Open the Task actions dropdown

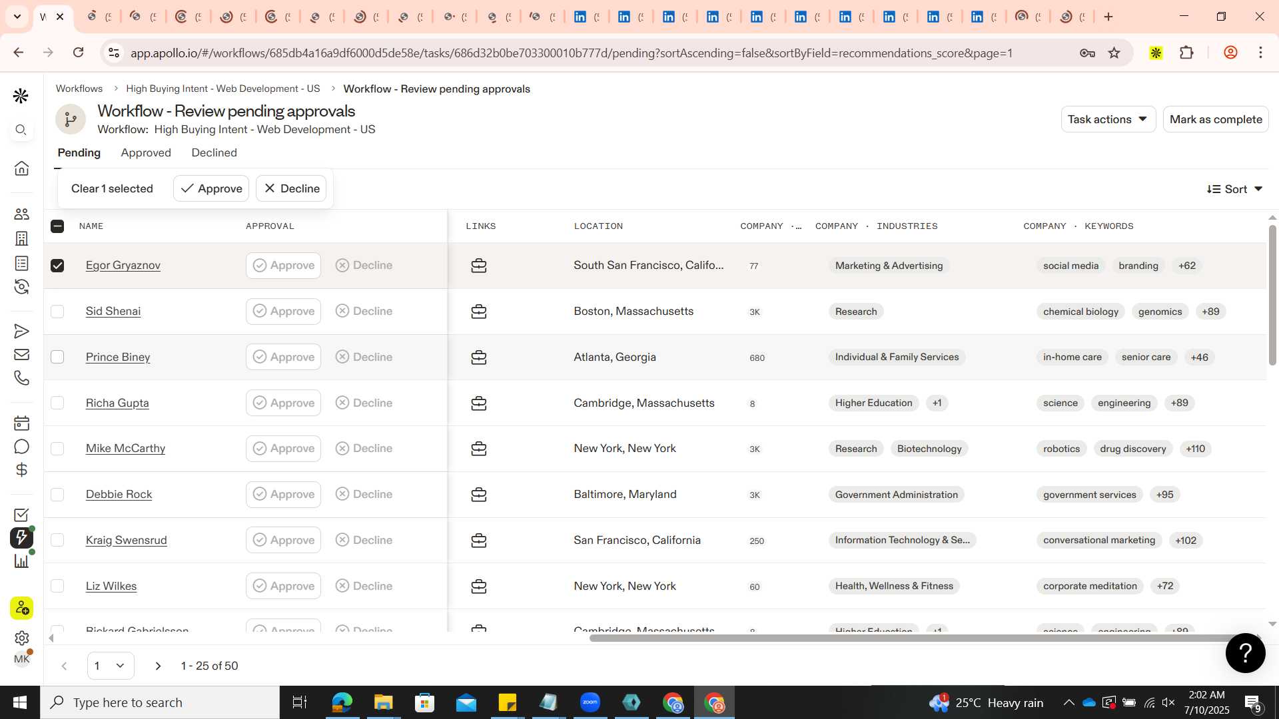click(x=1108, y=119)
